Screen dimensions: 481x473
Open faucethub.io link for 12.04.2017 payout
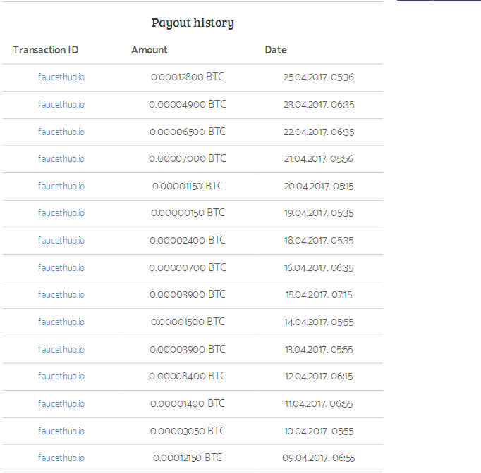pos(61,377)
